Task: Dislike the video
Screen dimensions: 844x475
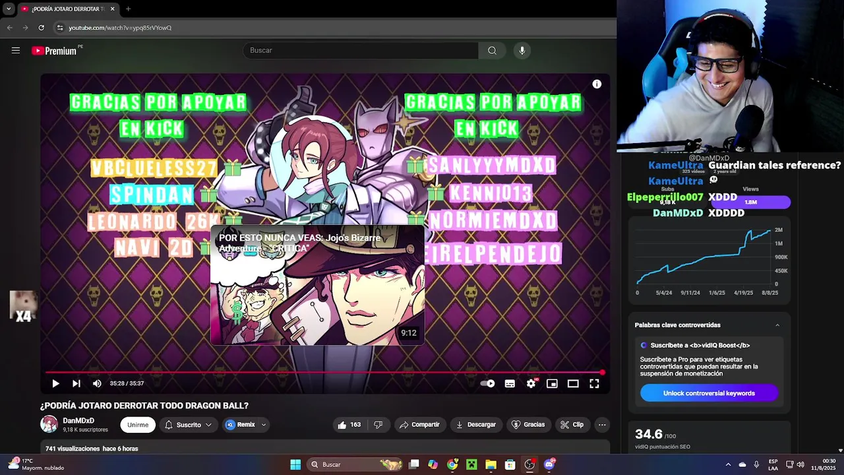Action: 378,425
